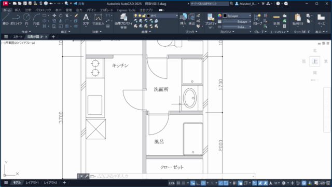Expand the 注釈 (Annotation) panel

pos(97,32)
